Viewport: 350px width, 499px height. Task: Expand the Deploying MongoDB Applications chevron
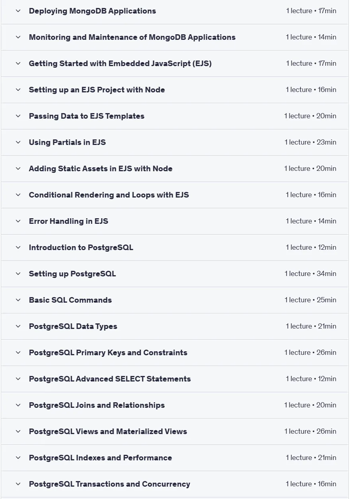click(18, 11)
